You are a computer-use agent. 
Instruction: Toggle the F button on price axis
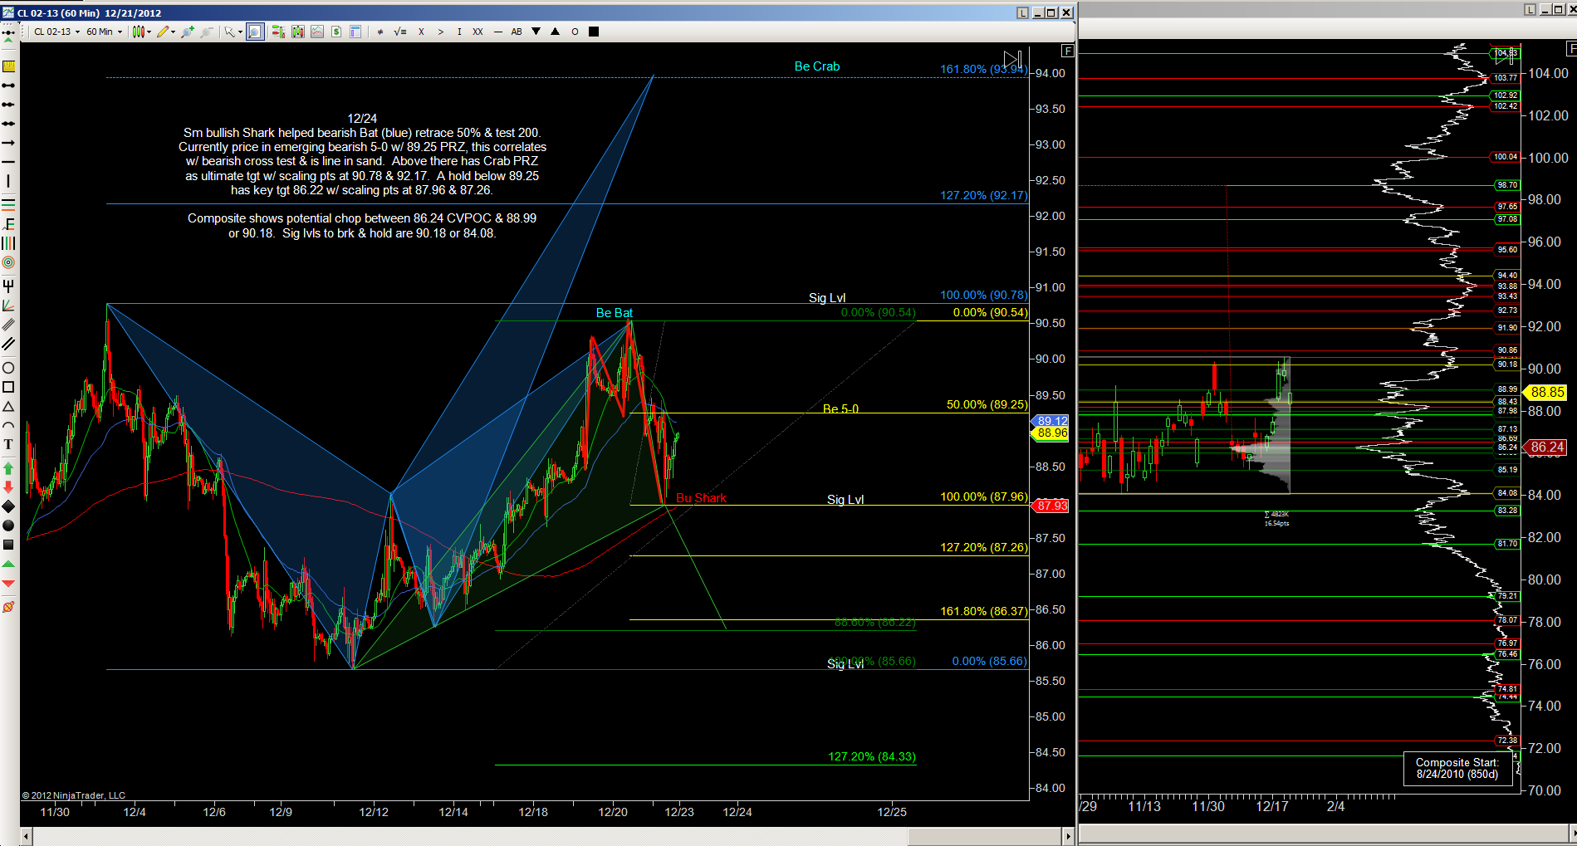[1068, 51]
